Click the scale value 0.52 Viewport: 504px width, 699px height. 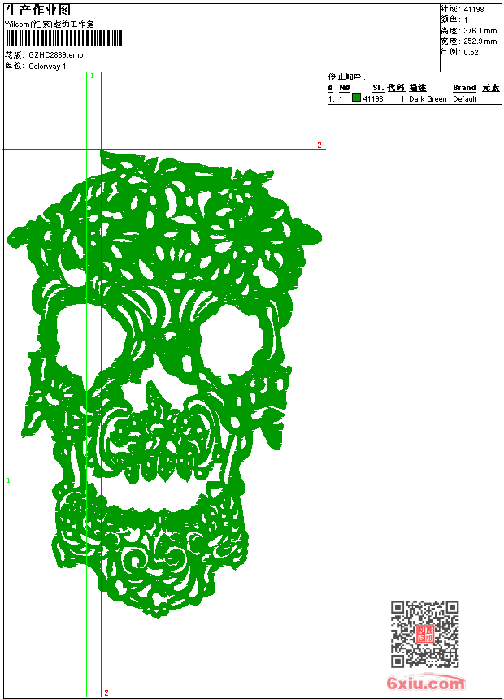tap(471, 52)
